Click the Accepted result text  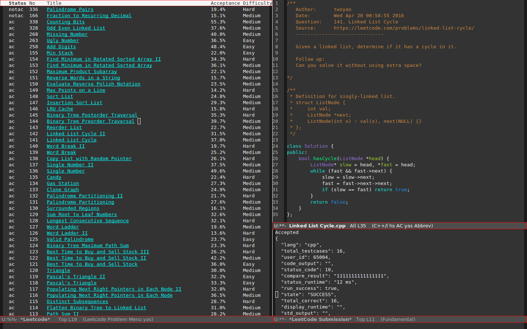pyautogui.click(x=287, y=232)
